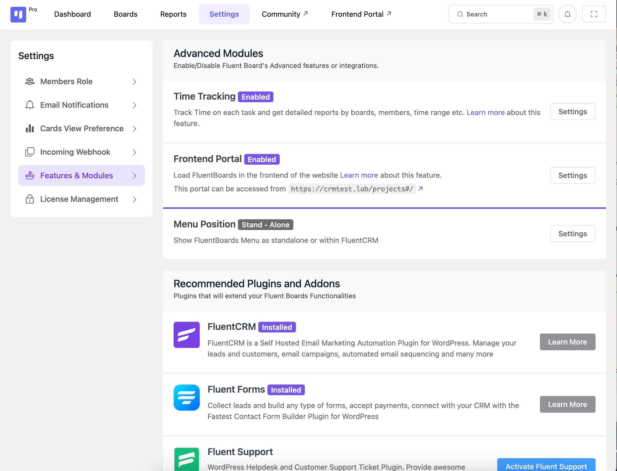Click the Members Role people icon

click(x=30, y=81)
